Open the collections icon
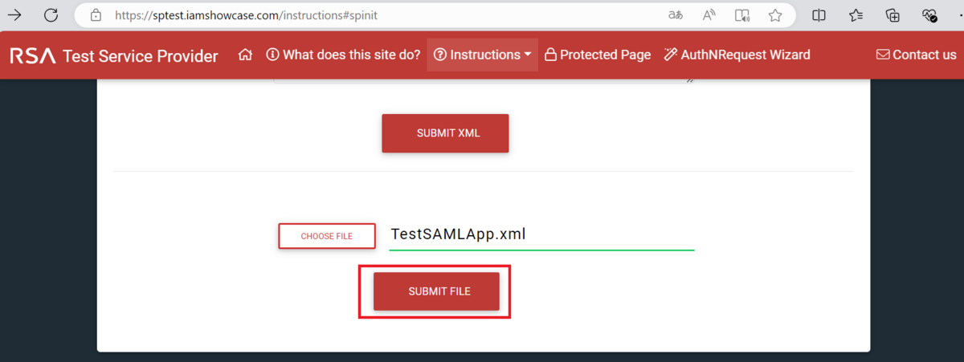Image resolution: width=964 pixels, height=362 pixels. [x=893, y=14]
